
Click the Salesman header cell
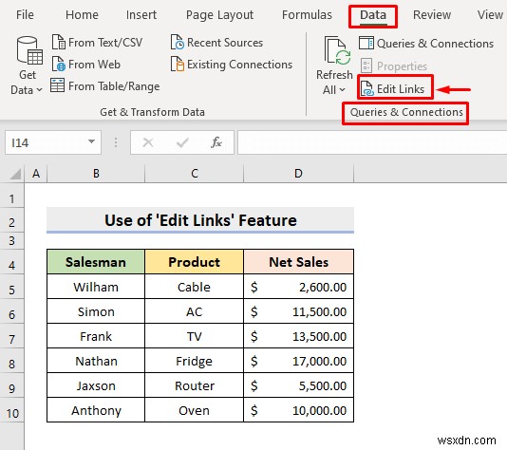point(96,262)
